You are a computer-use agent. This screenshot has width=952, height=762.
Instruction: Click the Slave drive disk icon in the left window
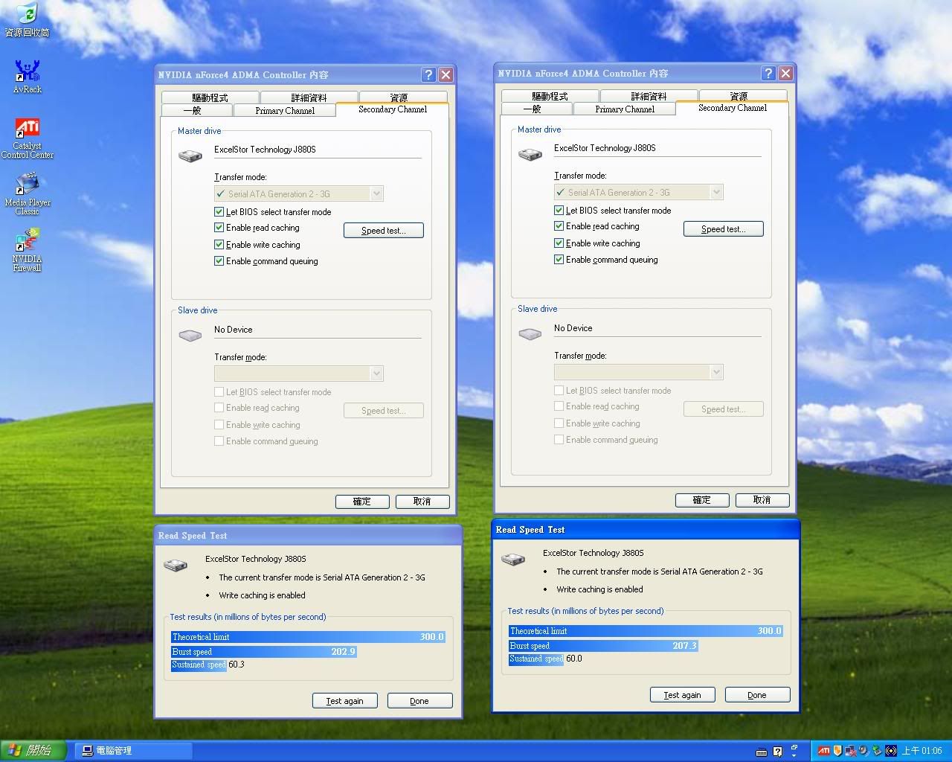tap(190, 336)
